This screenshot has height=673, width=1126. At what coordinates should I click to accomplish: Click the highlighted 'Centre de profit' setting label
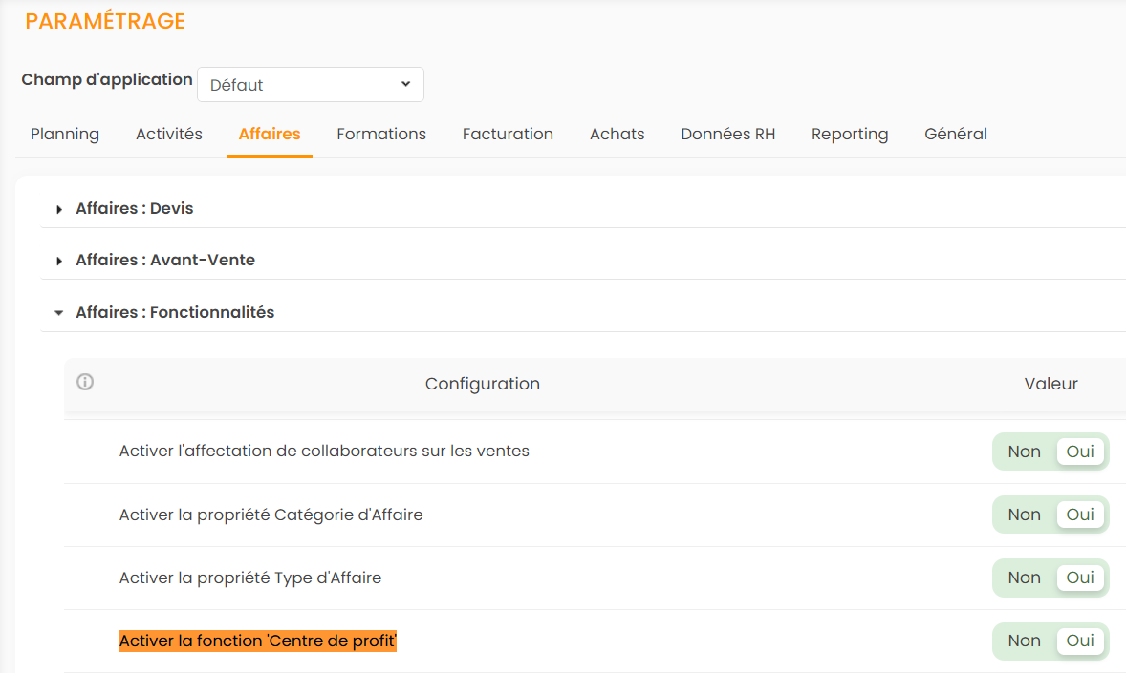(257, 641)
